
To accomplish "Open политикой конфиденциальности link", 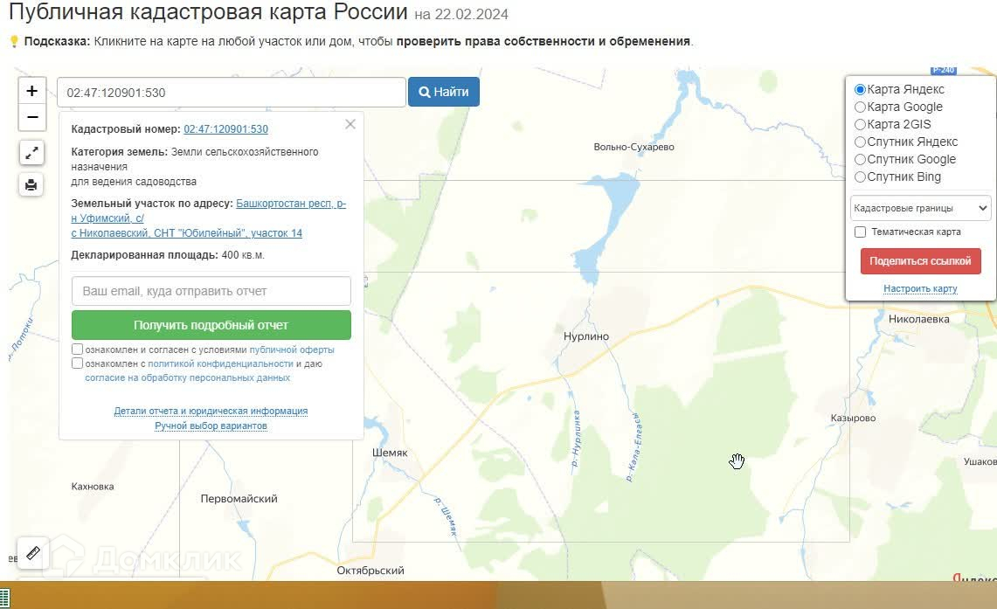I will coord(221,363).
